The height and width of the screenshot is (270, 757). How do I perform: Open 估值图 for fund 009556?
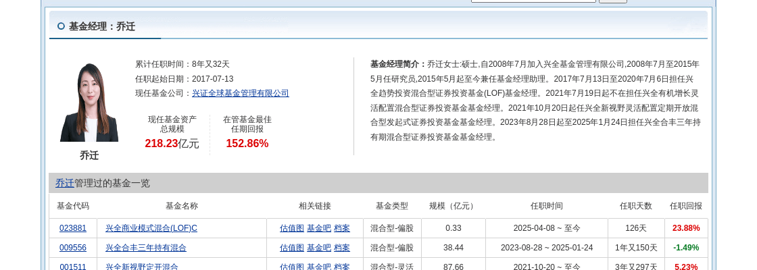tap(291, 248)
